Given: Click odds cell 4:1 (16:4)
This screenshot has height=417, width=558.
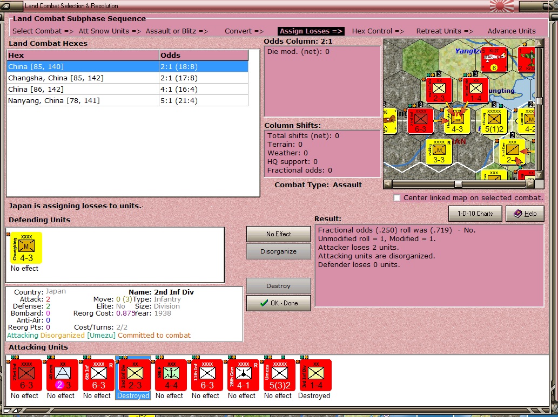Looking at the screenshot, I should click(x=204, y=89).
